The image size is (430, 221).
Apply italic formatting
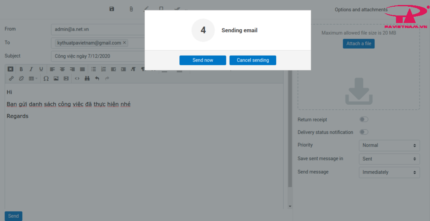pos(31,69)
